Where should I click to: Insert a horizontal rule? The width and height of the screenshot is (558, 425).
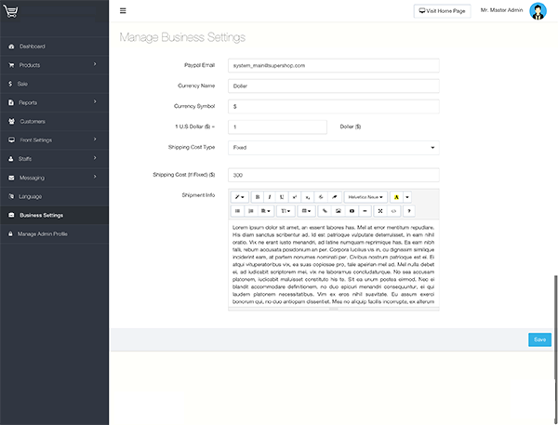point(365,211)
